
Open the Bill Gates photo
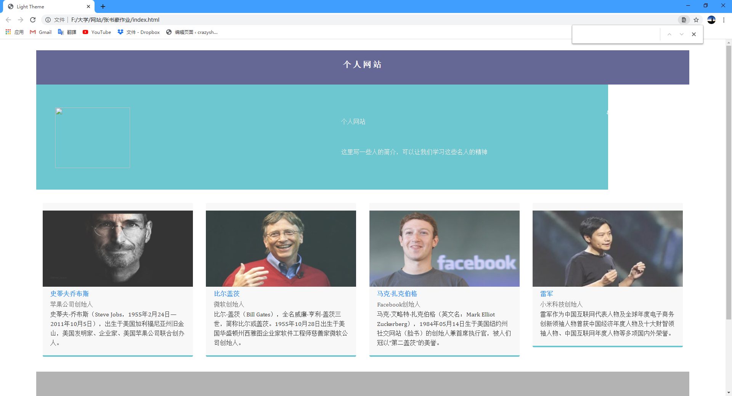(281, 248)
